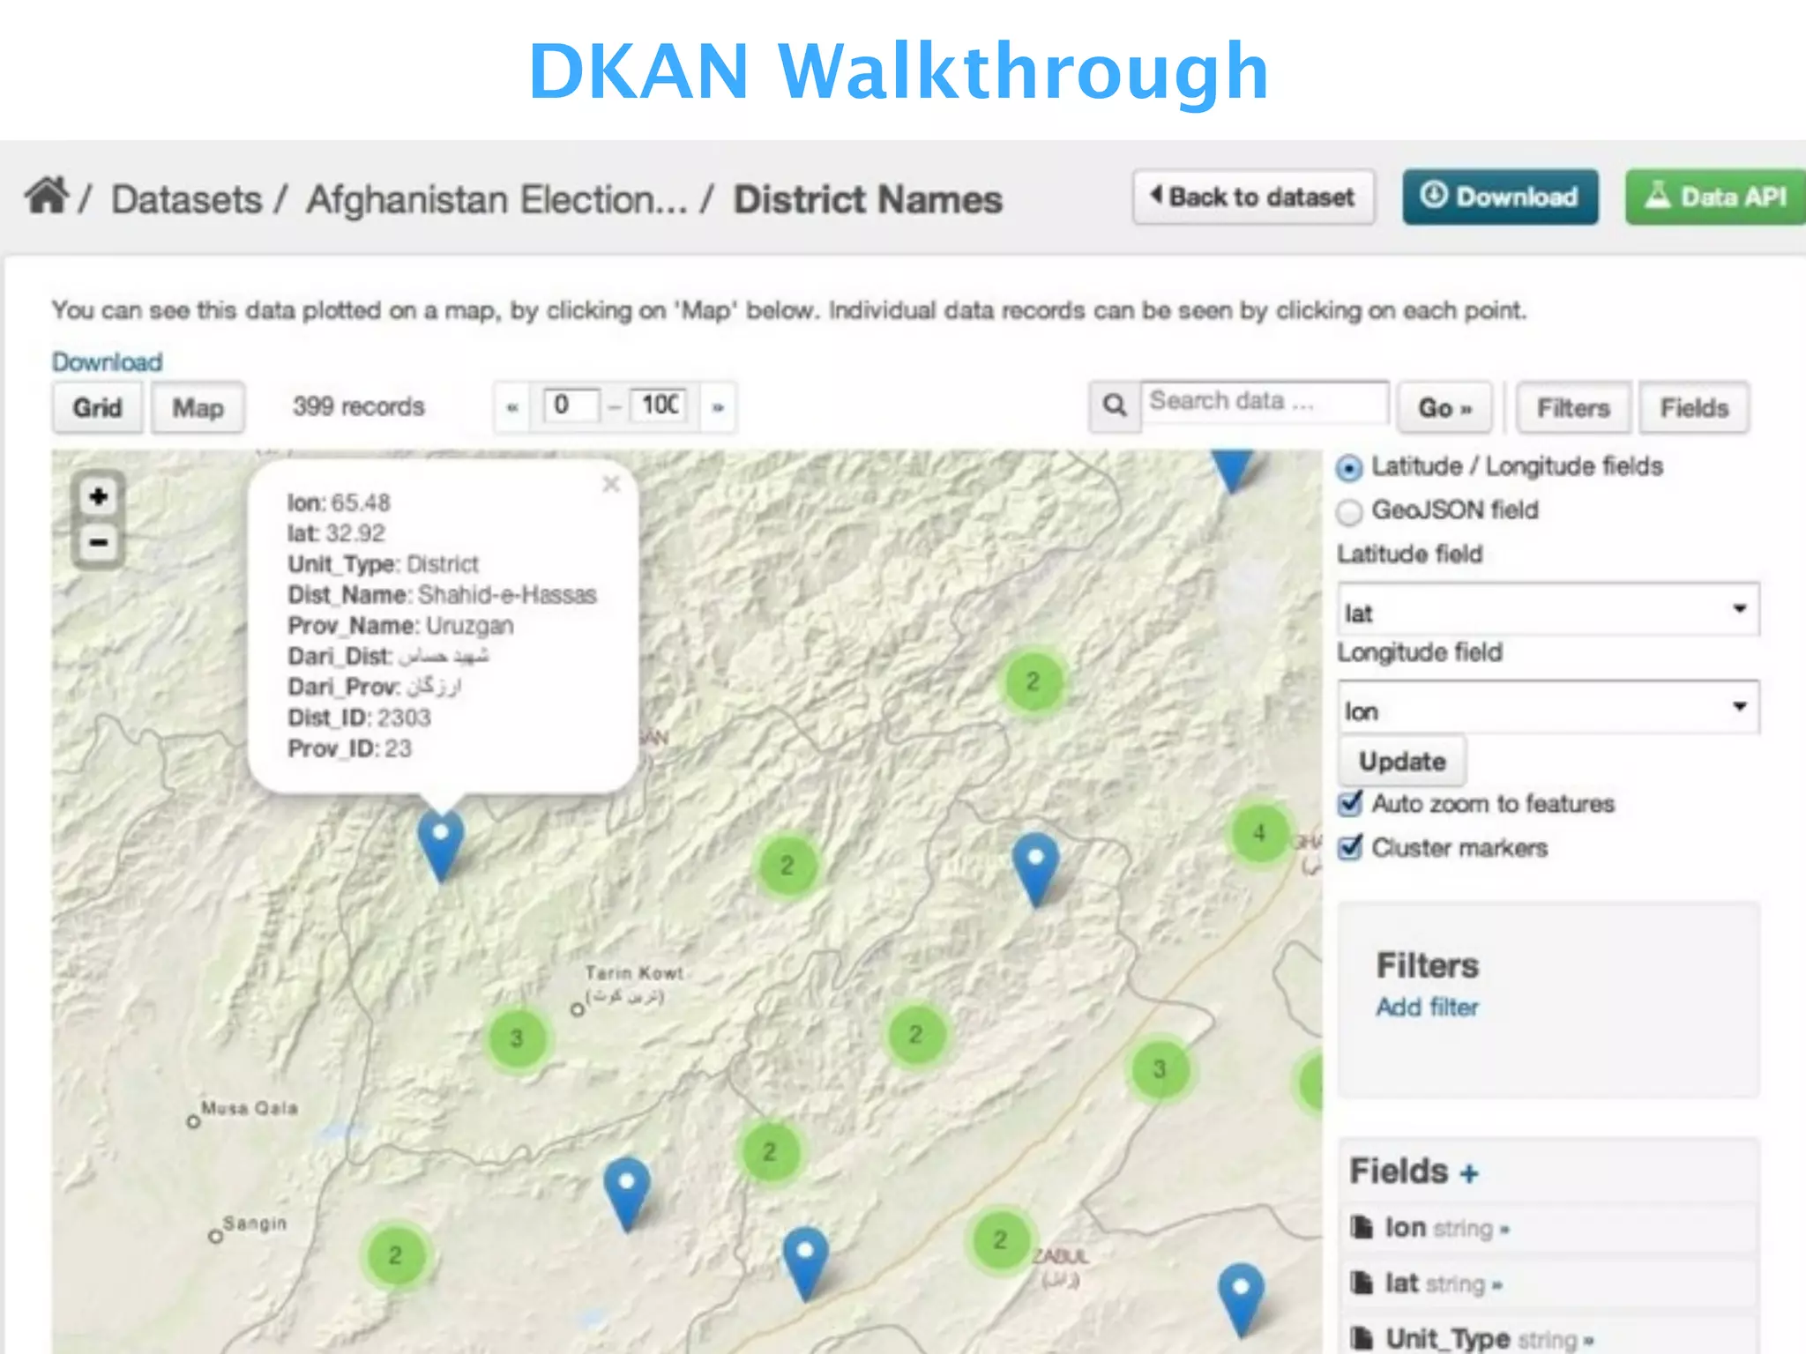Click the search magnifier icon
Screen dimensions: 1806x1354
pyautogui.click(x=1115, y=405)
